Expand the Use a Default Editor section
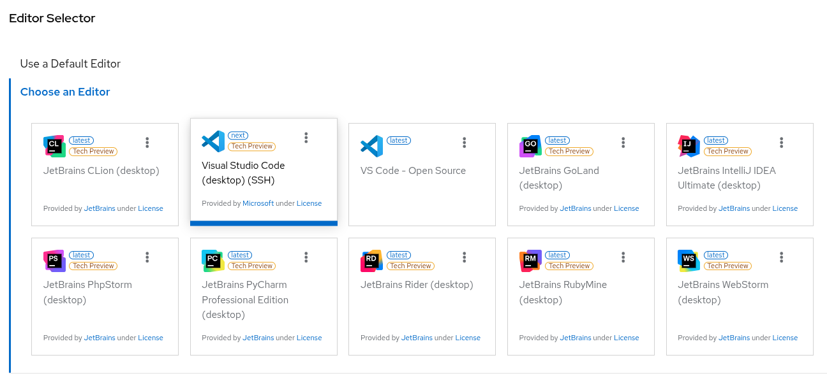The image size is (827, 374). [x=70, y=64]
